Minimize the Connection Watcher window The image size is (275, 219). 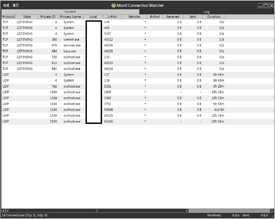point(260,6)
